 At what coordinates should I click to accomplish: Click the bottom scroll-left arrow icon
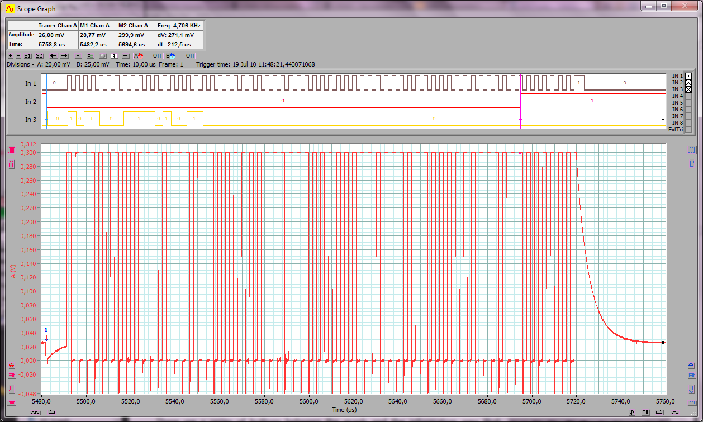52,412
